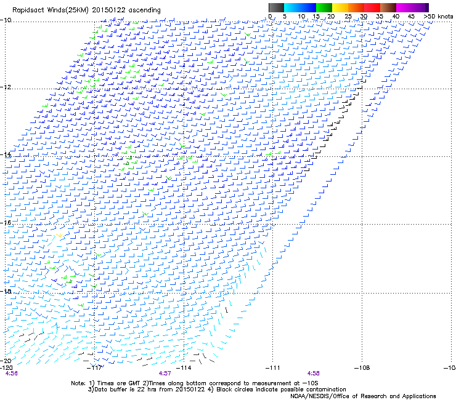Image resolution: width=456 pixels, height=400 pixels.
Task: Click the purple '4:57' time label
Action: 165,374
